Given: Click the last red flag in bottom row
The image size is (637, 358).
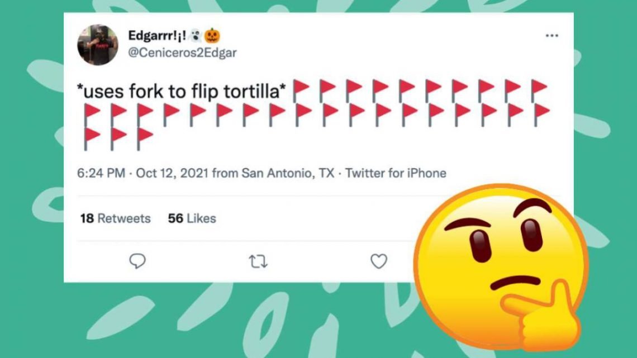Looking at the screenshot, I should point(145,137).
